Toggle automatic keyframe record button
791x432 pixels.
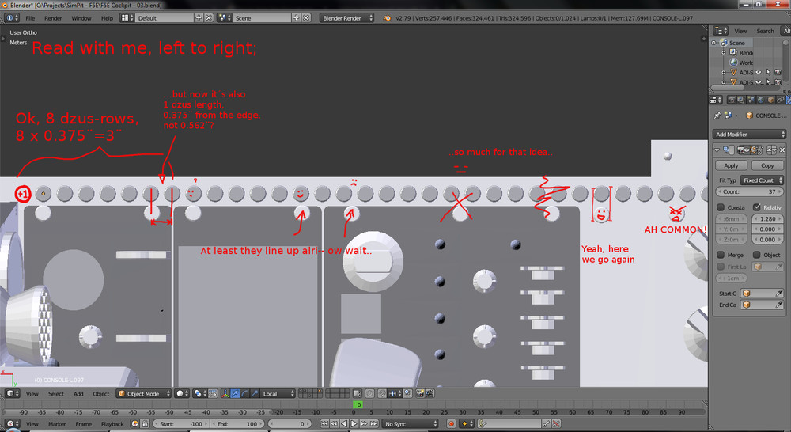coord(452,424)
